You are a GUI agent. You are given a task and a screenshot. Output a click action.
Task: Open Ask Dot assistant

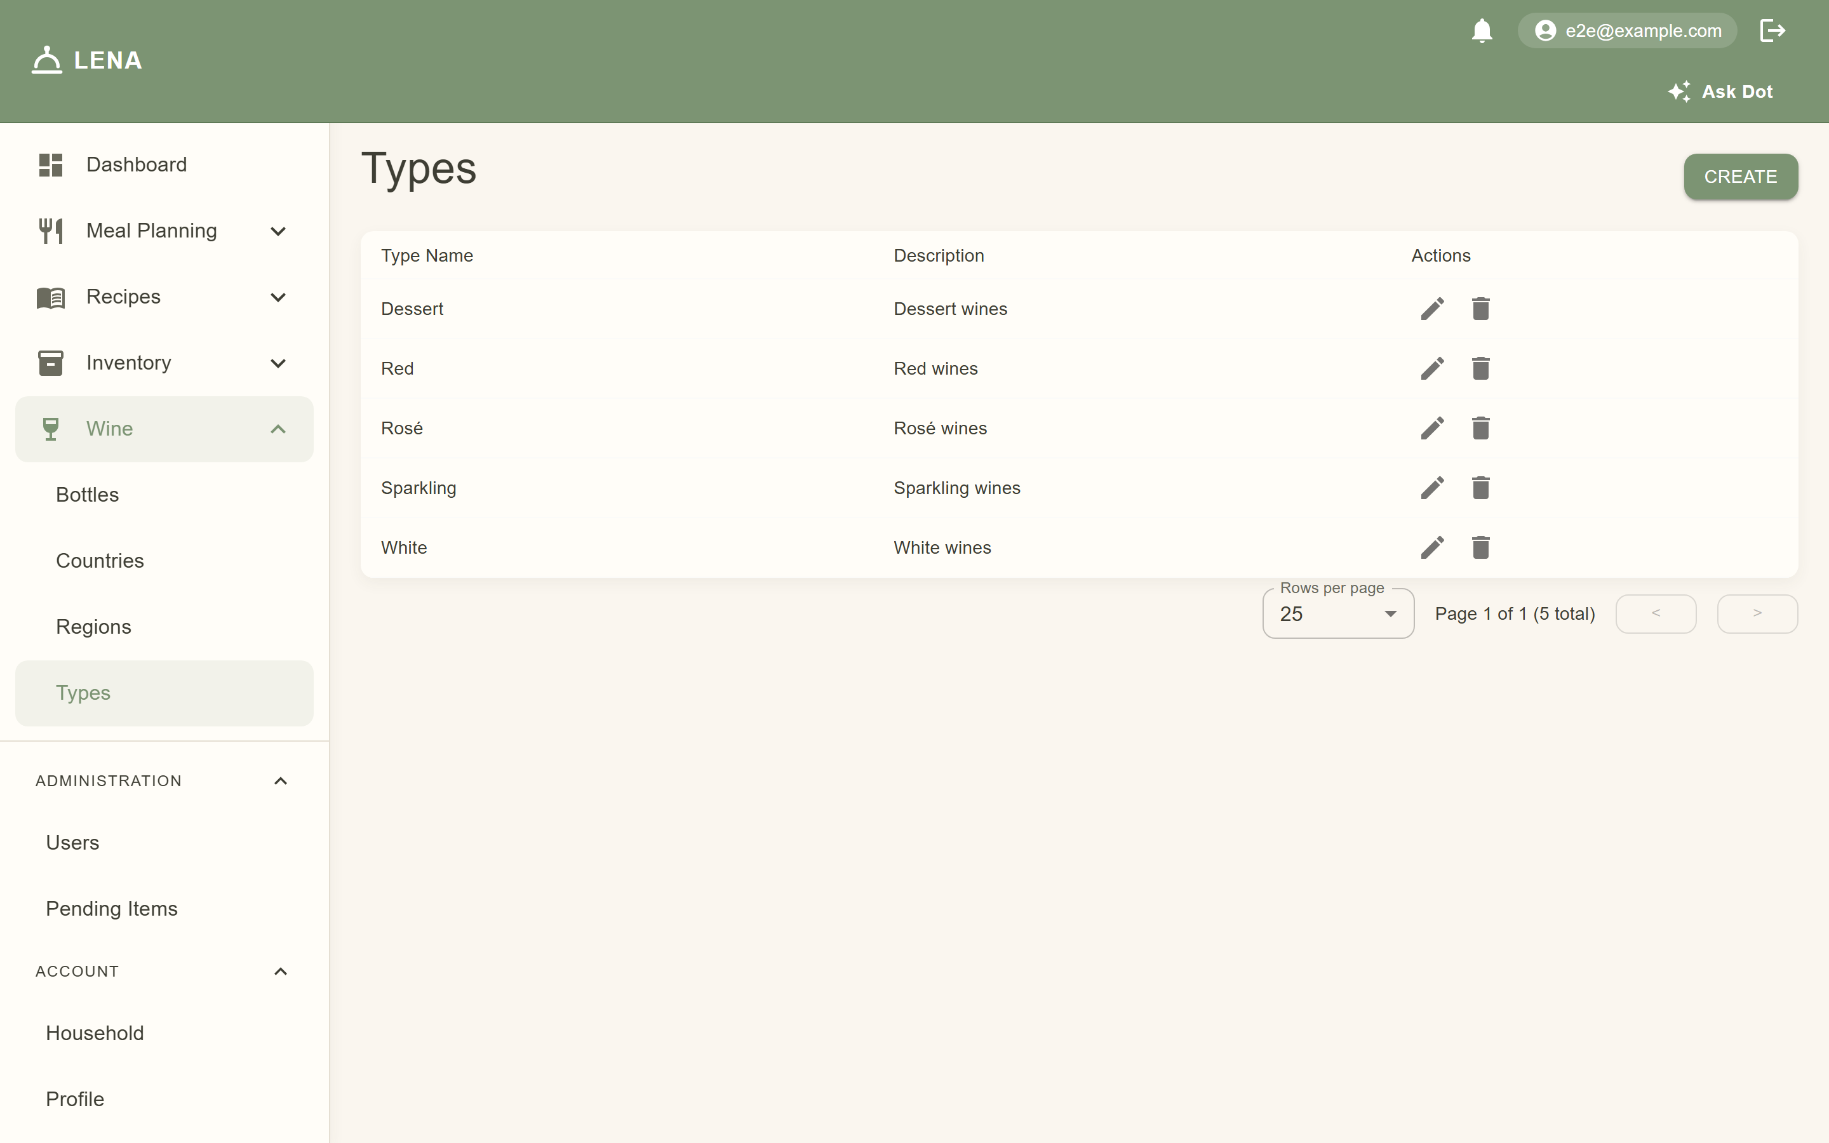pyautogui.click(x=1720, y=91)
